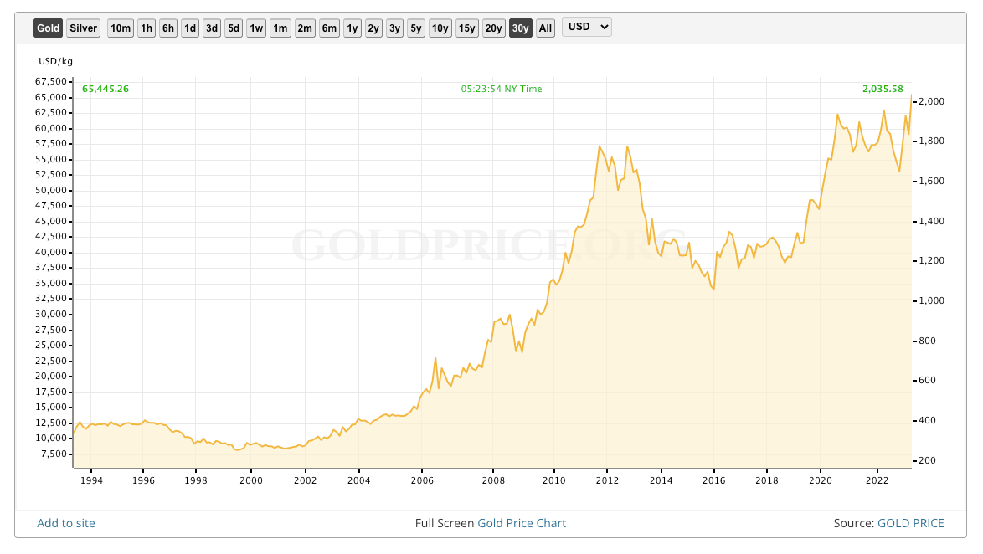Choose the 20y time range
This screenshot has height=554, width=983.
pyautogui.click(x=494, y=28)
